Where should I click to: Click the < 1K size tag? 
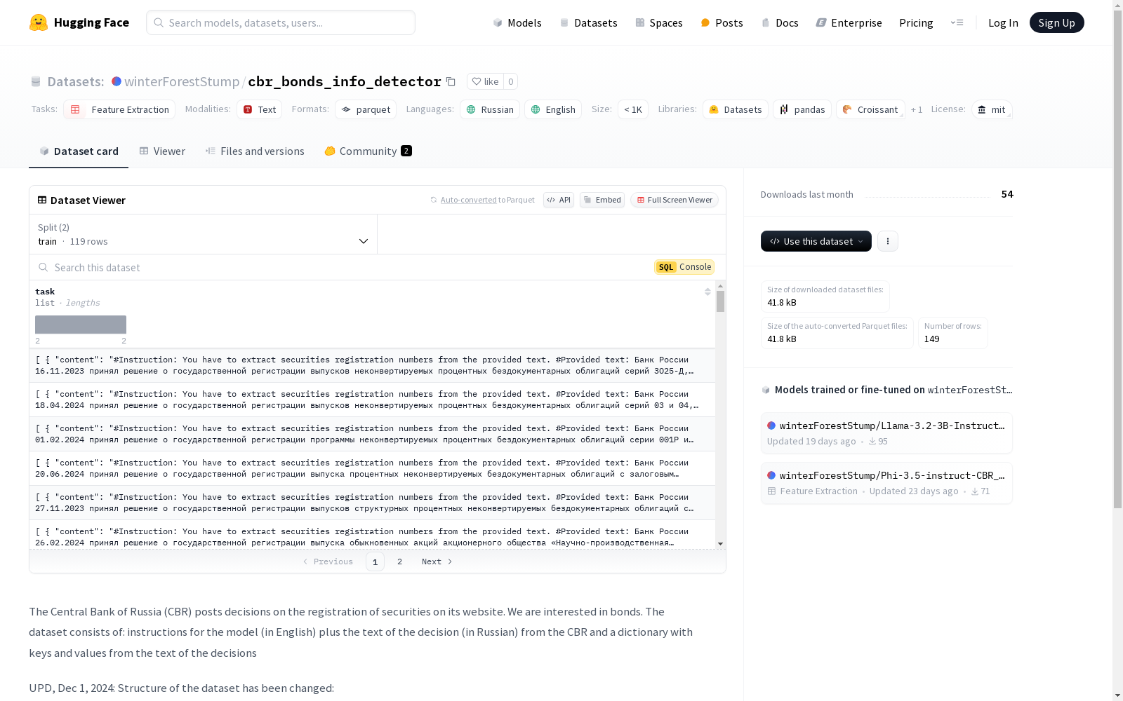pos(633,109)
